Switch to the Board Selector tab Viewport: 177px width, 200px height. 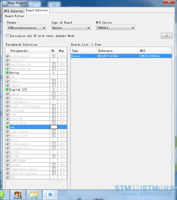[37, 10]
